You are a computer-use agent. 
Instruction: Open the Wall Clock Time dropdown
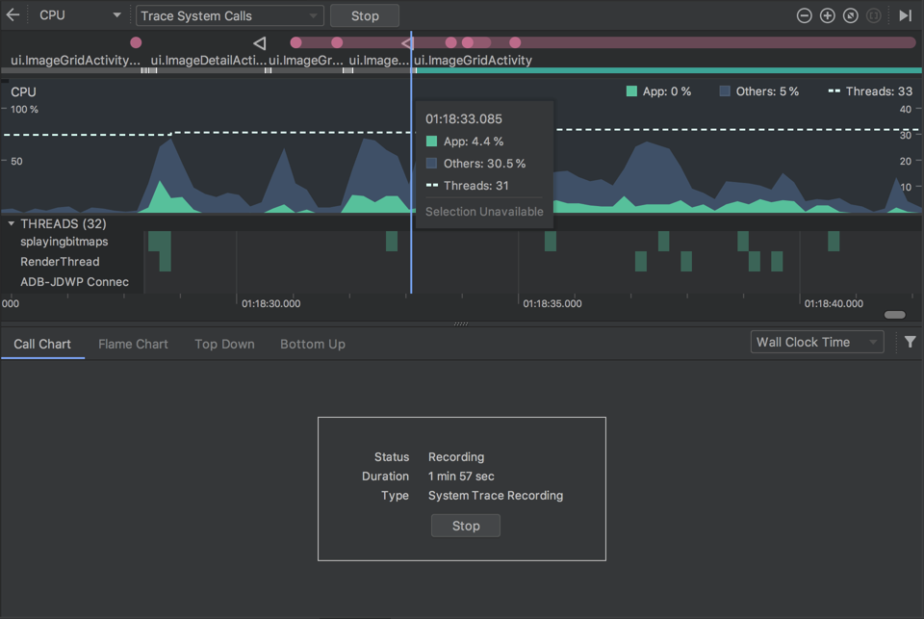tap(817, 342)
